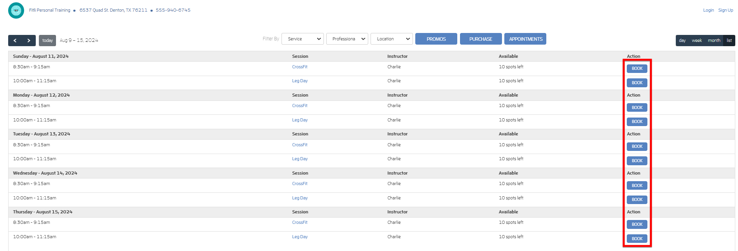Open Leg Day link on Monday August 12
Screen dimensions: 738x251
point(300,120)
